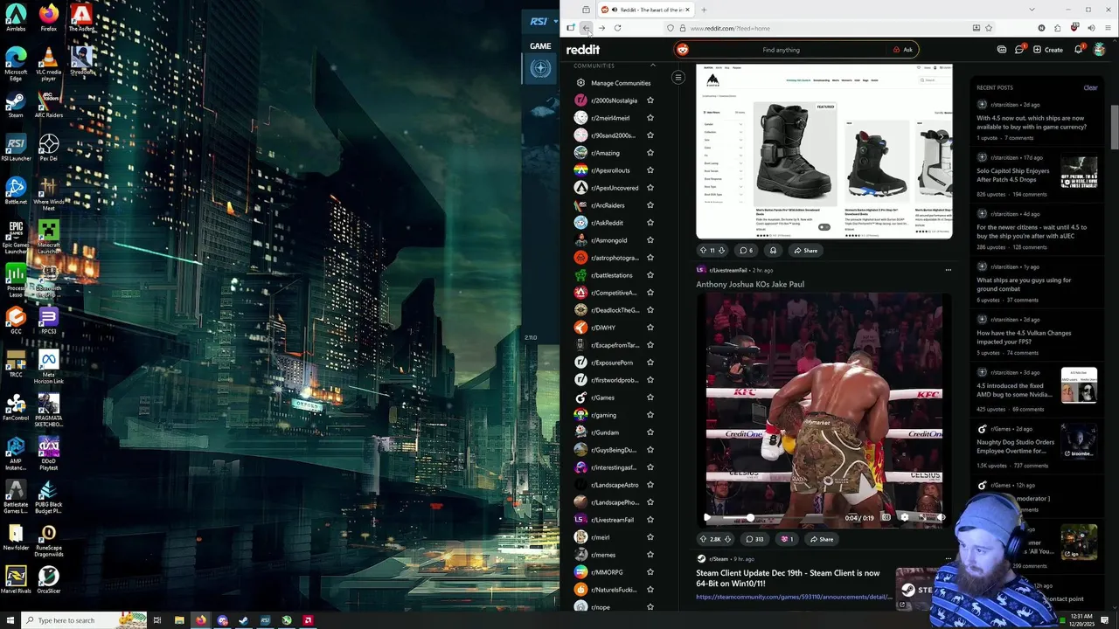Click the Create post button
Image resolution: width=1119 pixels, height=629 pixels.
tap(1047, 50)
